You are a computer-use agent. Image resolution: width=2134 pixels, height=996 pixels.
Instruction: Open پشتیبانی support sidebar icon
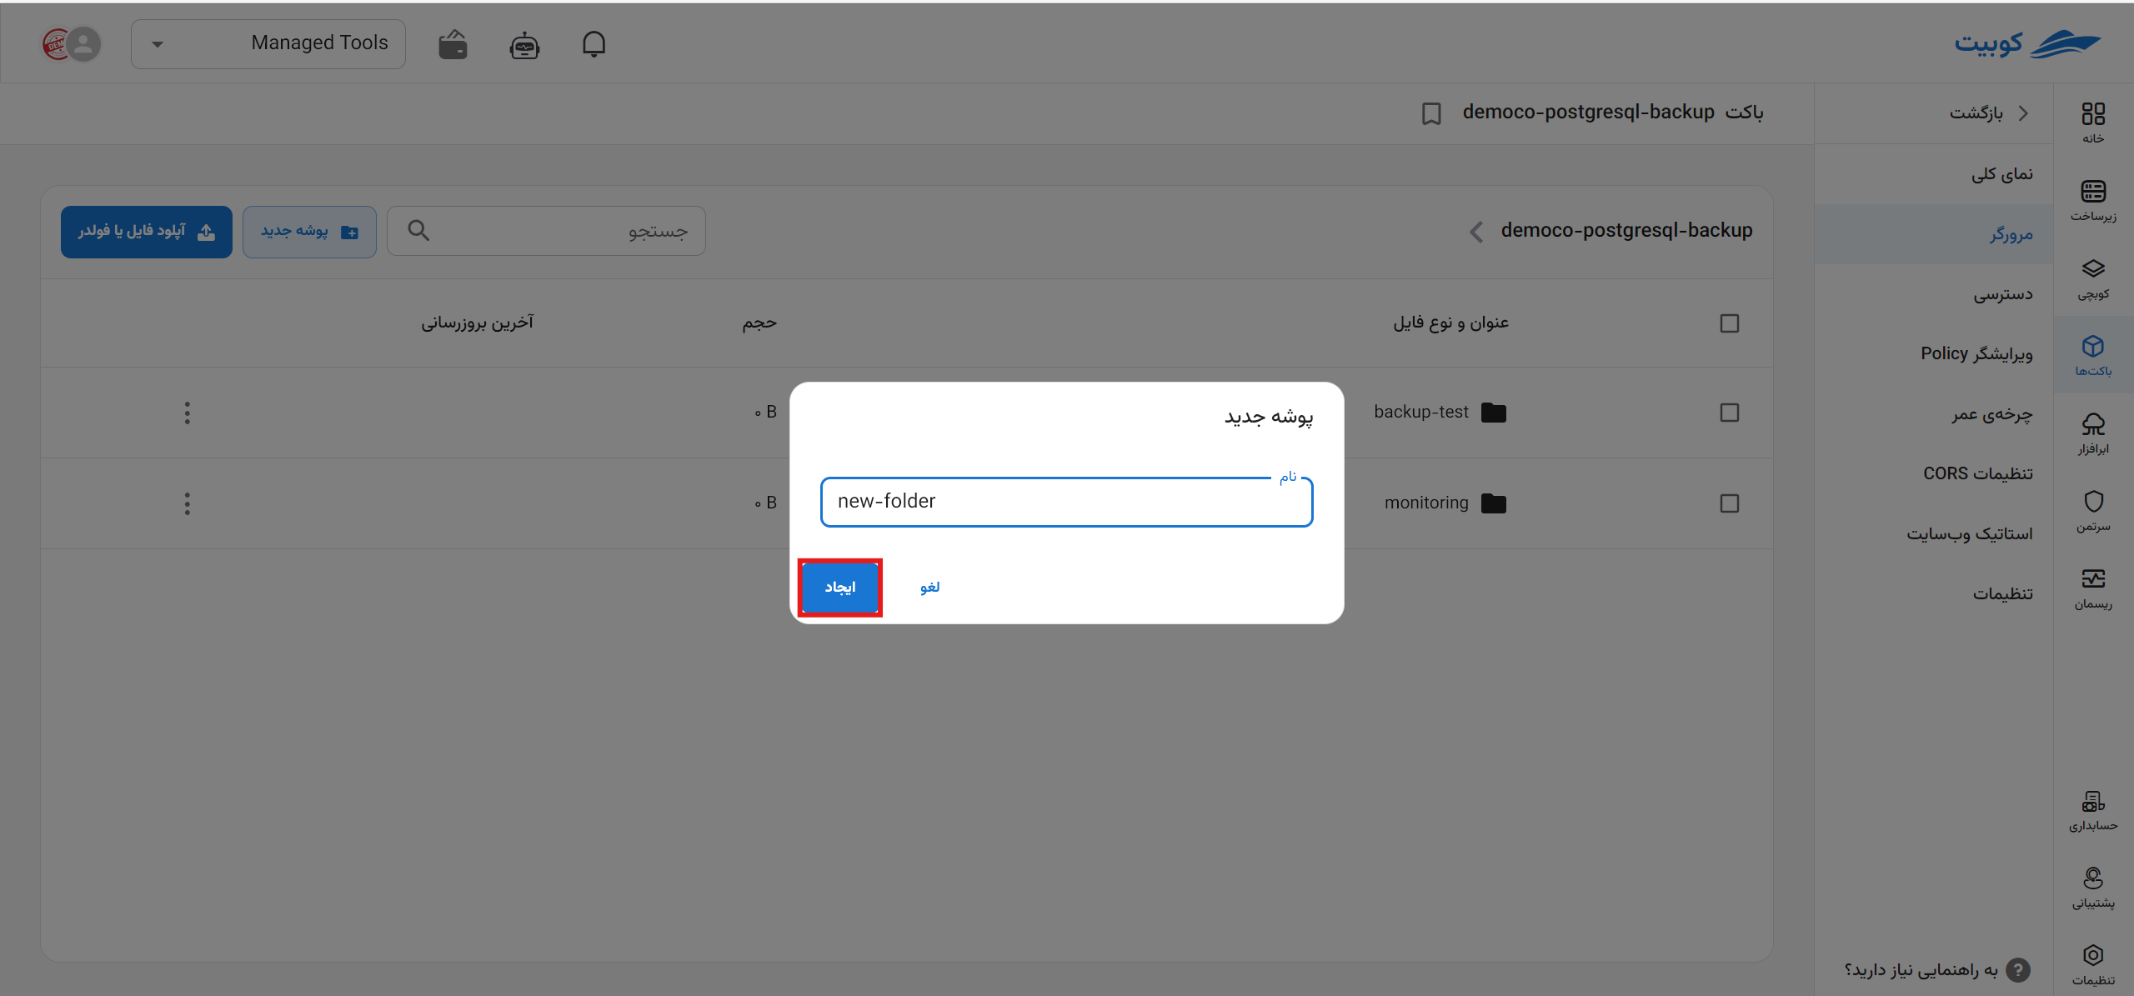tap(2093, 888)
